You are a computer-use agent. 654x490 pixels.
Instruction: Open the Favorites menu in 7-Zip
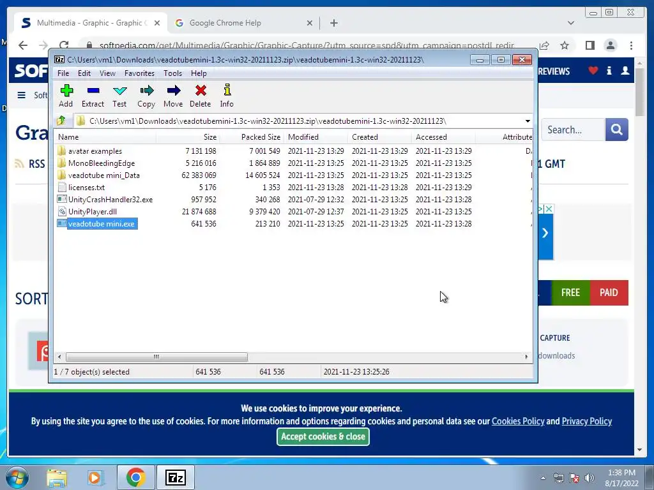click(x=139, y=73)
